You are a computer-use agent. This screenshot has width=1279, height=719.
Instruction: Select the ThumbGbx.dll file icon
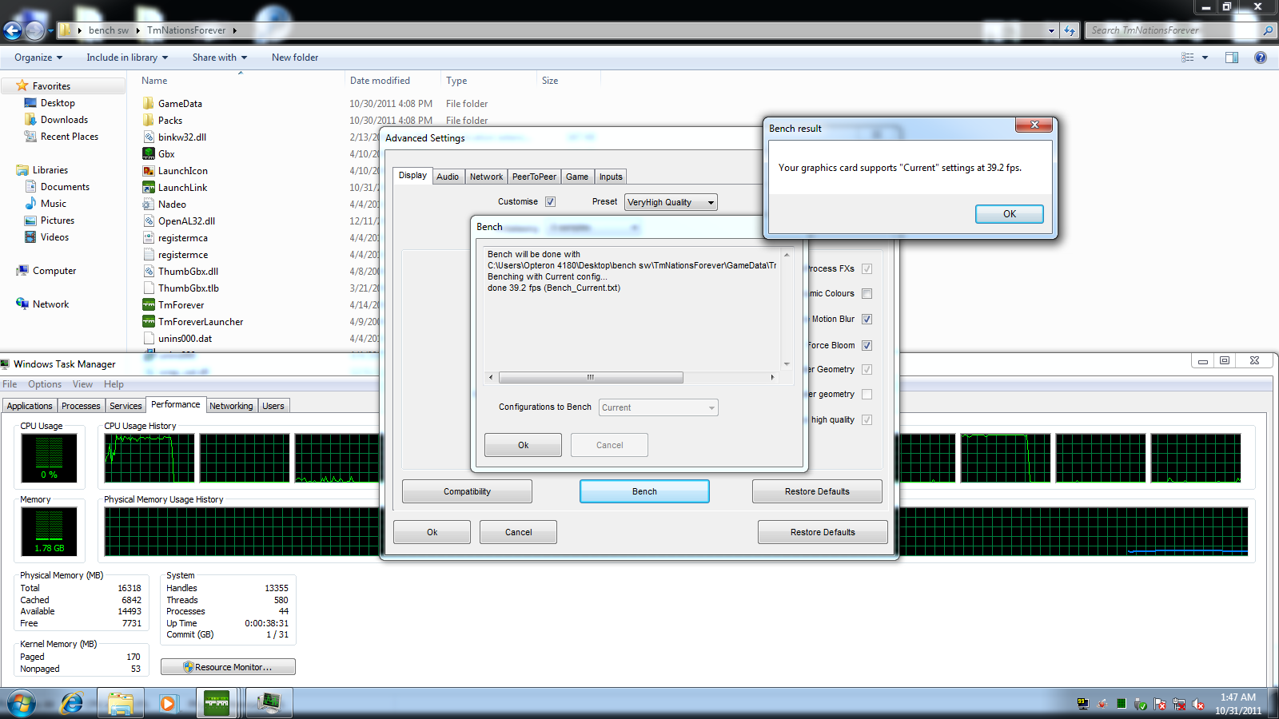pos(149,271)
